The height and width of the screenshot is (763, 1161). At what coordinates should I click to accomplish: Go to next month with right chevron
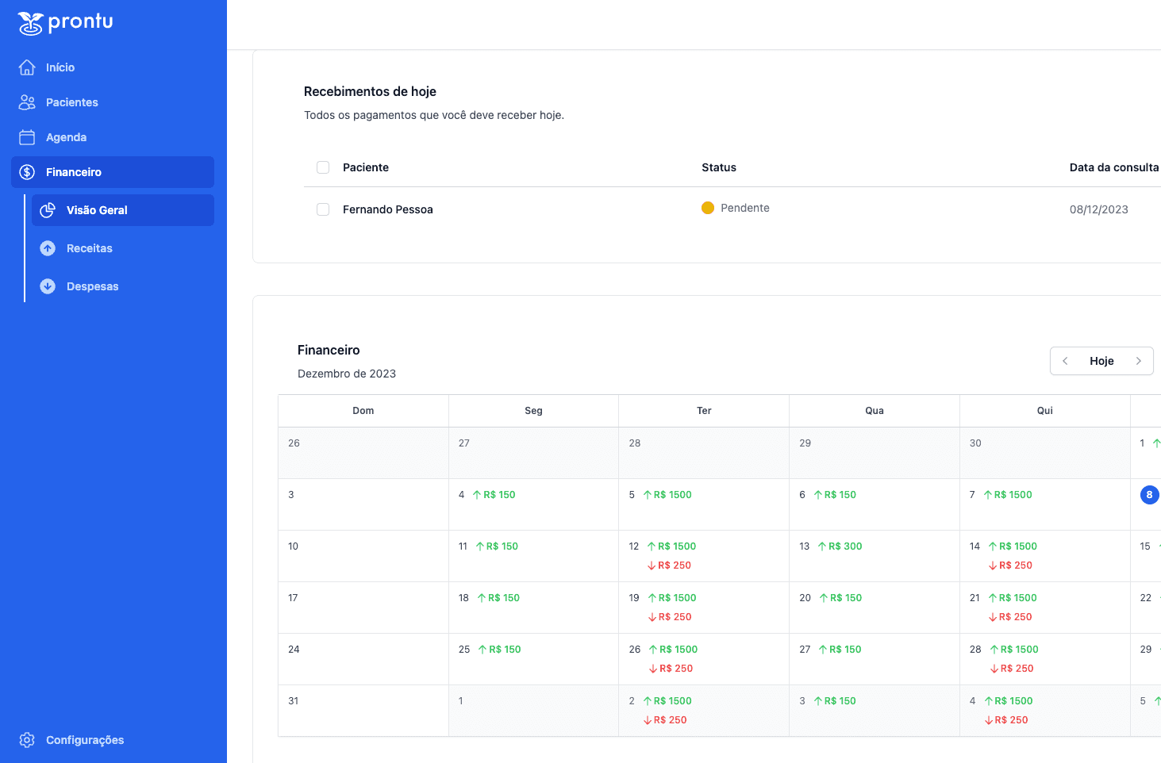pyautogui.click(x=1139, y=361)
